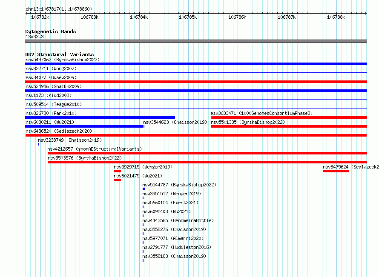Open the nsv3238749 (Chaisson2019) label
Viewport: 379px width, 277px height.
70,140
